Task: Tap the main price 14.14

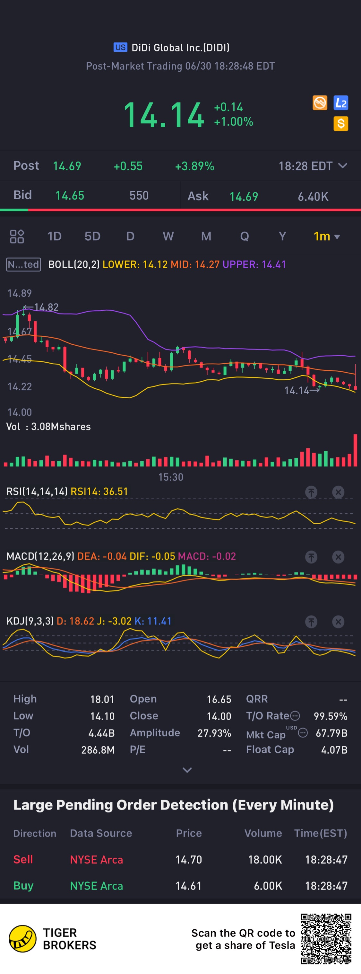Action: [x=164, y=115]
